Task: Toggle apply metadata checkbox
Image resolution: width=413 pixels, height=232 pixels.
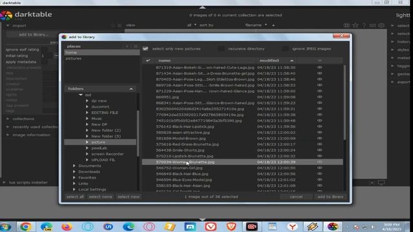Action: click(45, 62)
